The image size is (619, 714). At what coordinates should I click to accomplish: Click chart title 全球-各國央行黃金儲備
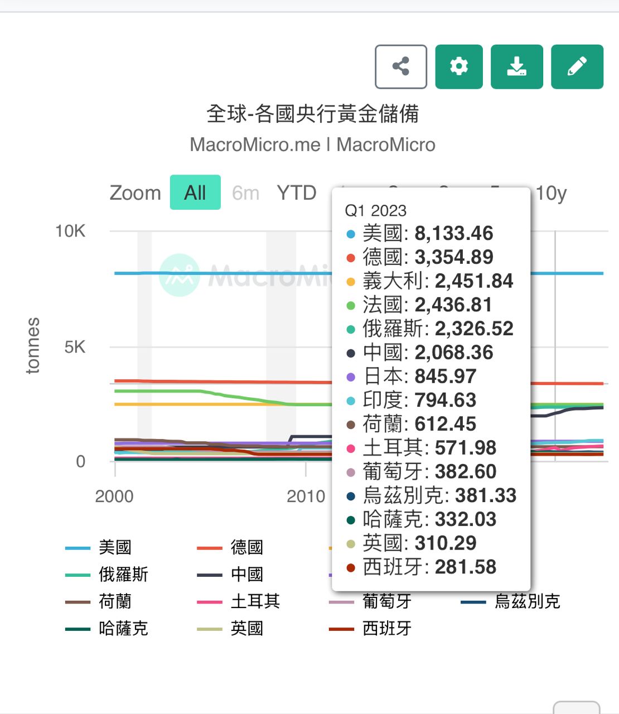[x=312, y=114]
